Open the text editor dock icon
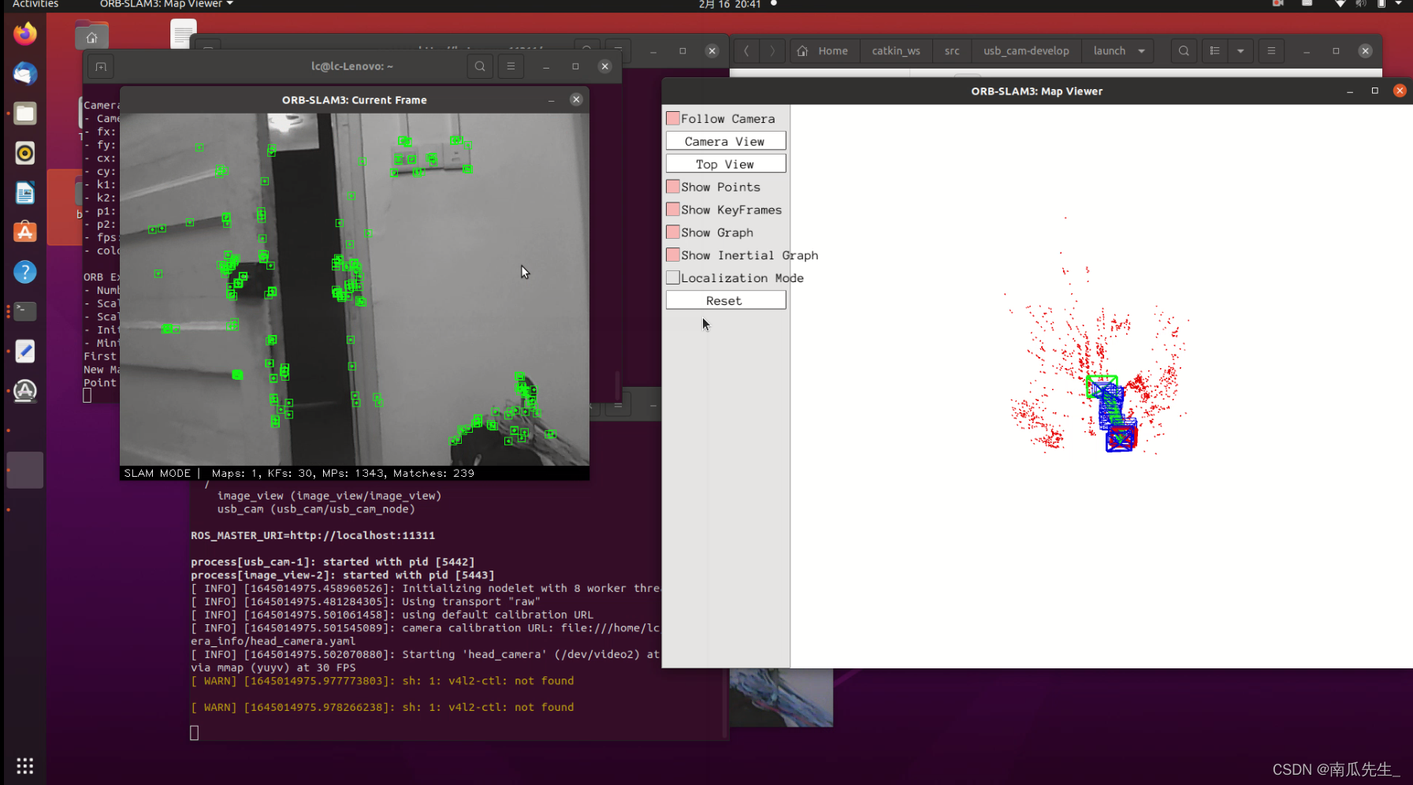Viewport: 1413px width, 785px height. (25, 351)
